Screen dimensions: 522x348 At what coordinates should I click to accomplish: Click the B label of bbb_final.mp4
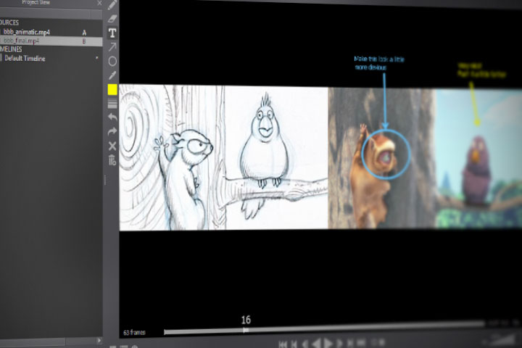coord(84,41)
